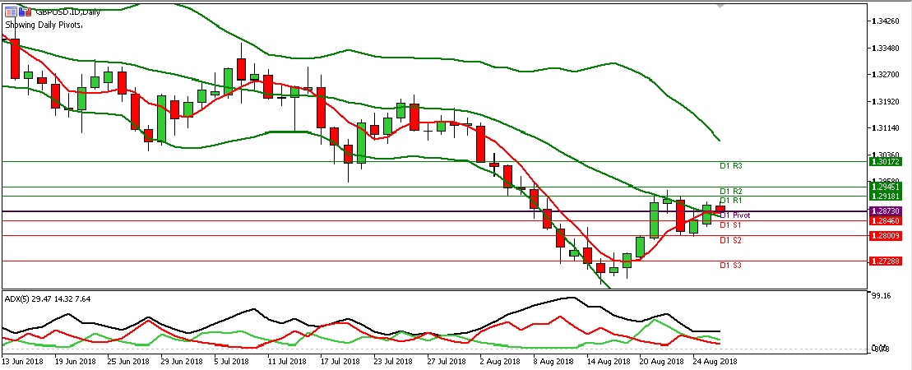Click the green 1.30172 price tag
Screen dimensions: 912x370
(887, 162)
